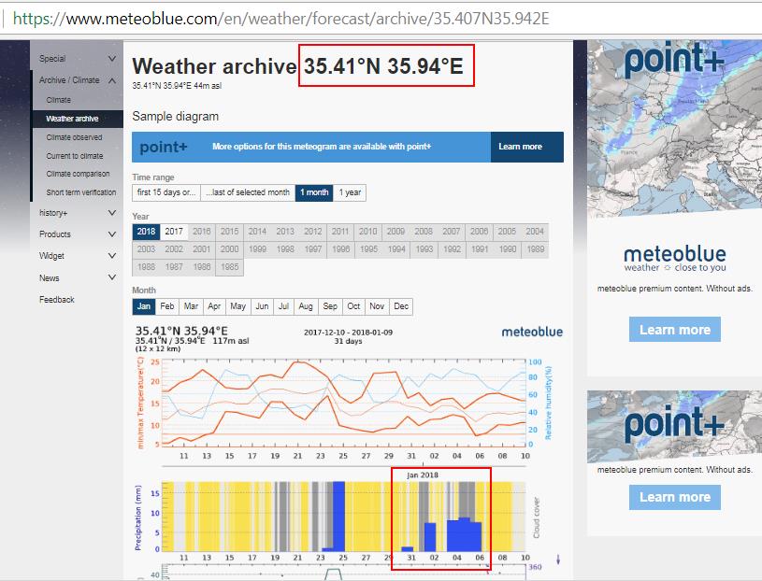
Task: Expand the Special sidebar section chevron
Action: tap(112, 58)
